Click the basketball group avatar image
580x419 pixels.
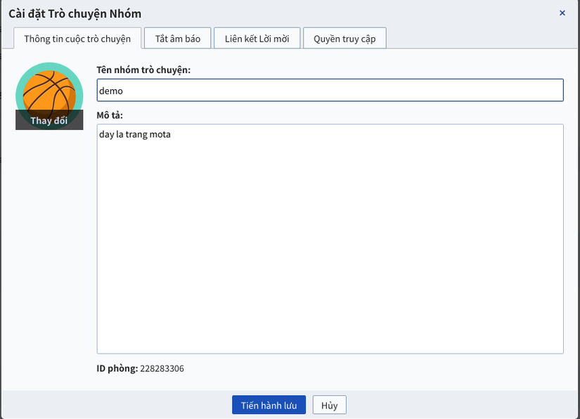point(49,88)
